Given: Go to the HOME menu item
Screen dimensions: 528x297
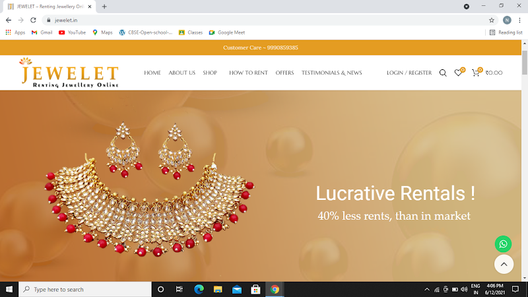Looking at the screenshot, I should point(152,73).
